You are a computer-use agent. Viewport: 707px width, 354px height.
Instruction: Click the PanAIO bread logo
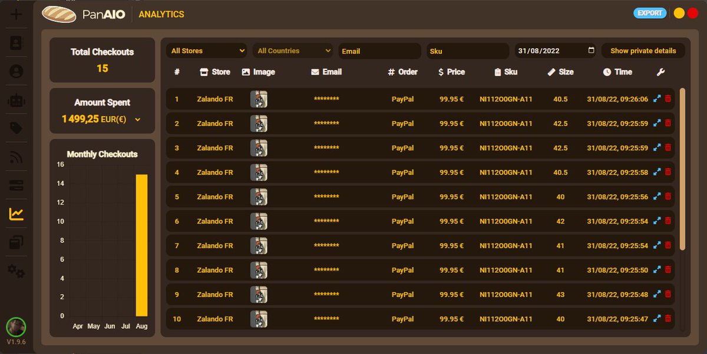click(x=60, y=14)
